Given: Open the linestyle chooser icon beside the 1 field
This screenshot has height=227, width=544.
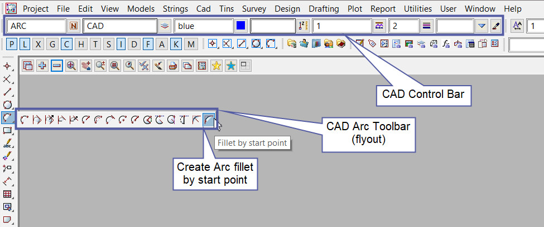Looking at the screenshot, I should [x=379, y=26].
